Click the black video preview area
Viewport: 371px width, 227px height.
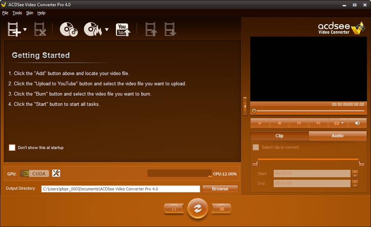click(308, 69)
